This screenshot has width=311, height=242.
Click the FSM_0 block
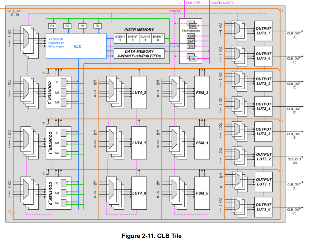point(202,192)
